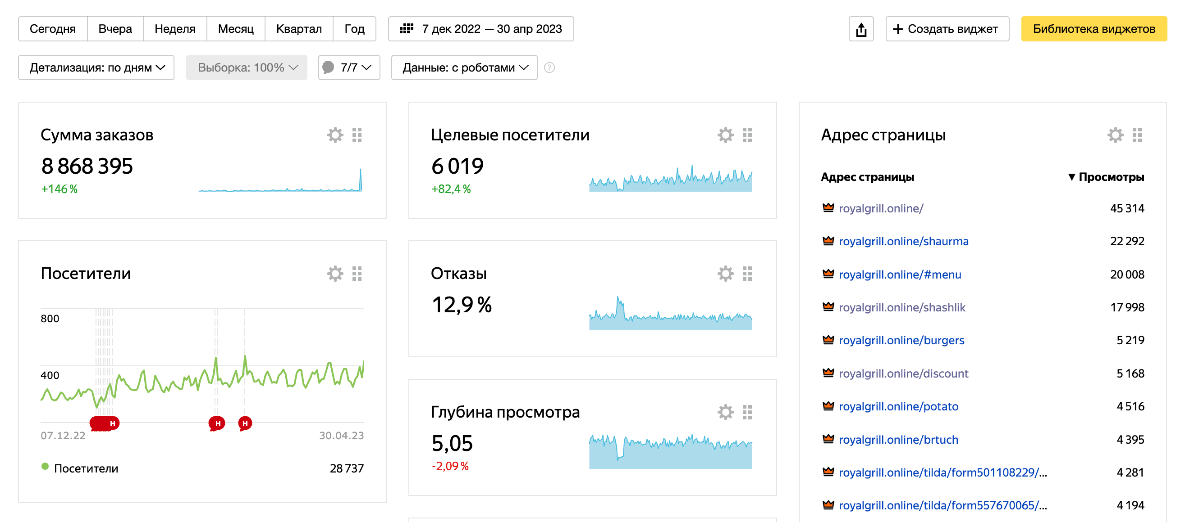Open settings gear for Глубина просмотра widget
Image resolution: width=1185 pixels, height=522 pixels.
pyautogui.click(x=725, y=412)
